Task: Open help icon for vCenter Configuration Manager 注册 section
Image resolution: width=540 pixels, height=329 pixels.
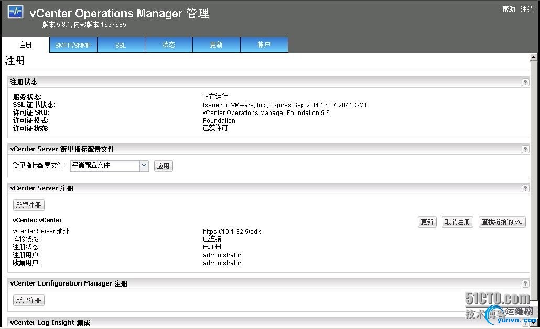Action: pyautogui.click(x=525, y=283)
